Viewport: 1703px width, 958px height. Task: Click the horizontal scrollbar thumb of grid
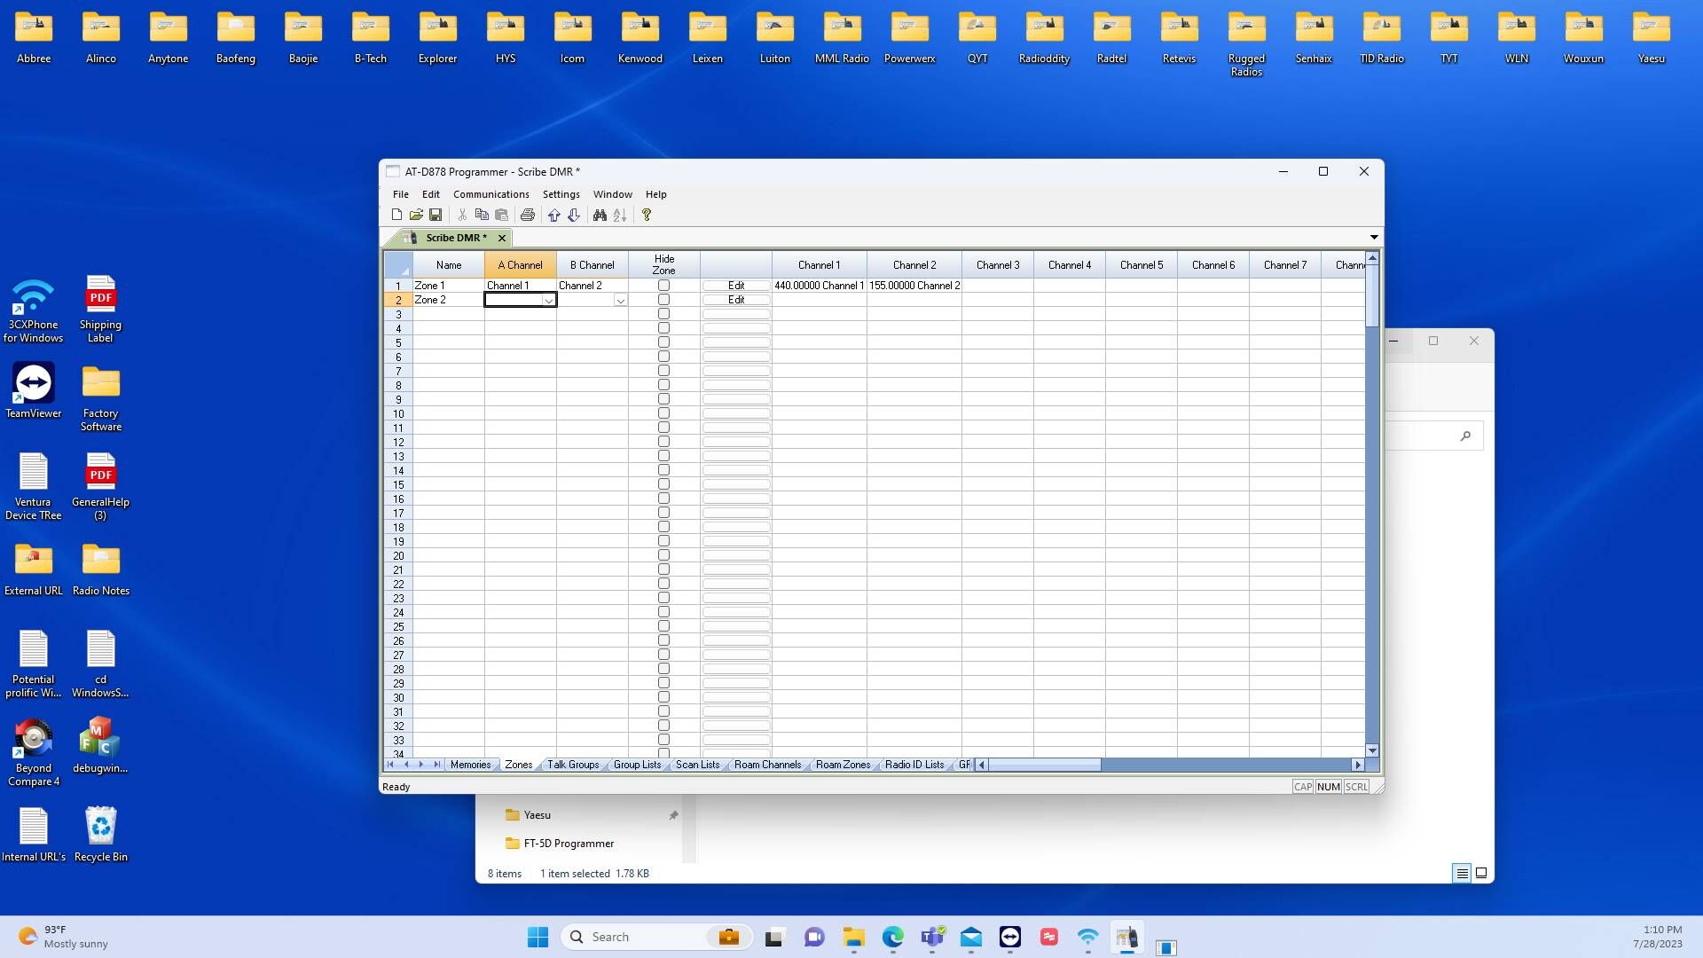tap(1045, 765)
